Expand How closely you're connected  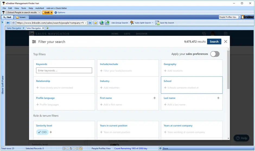pyautogui.click(x=54, y=88)
